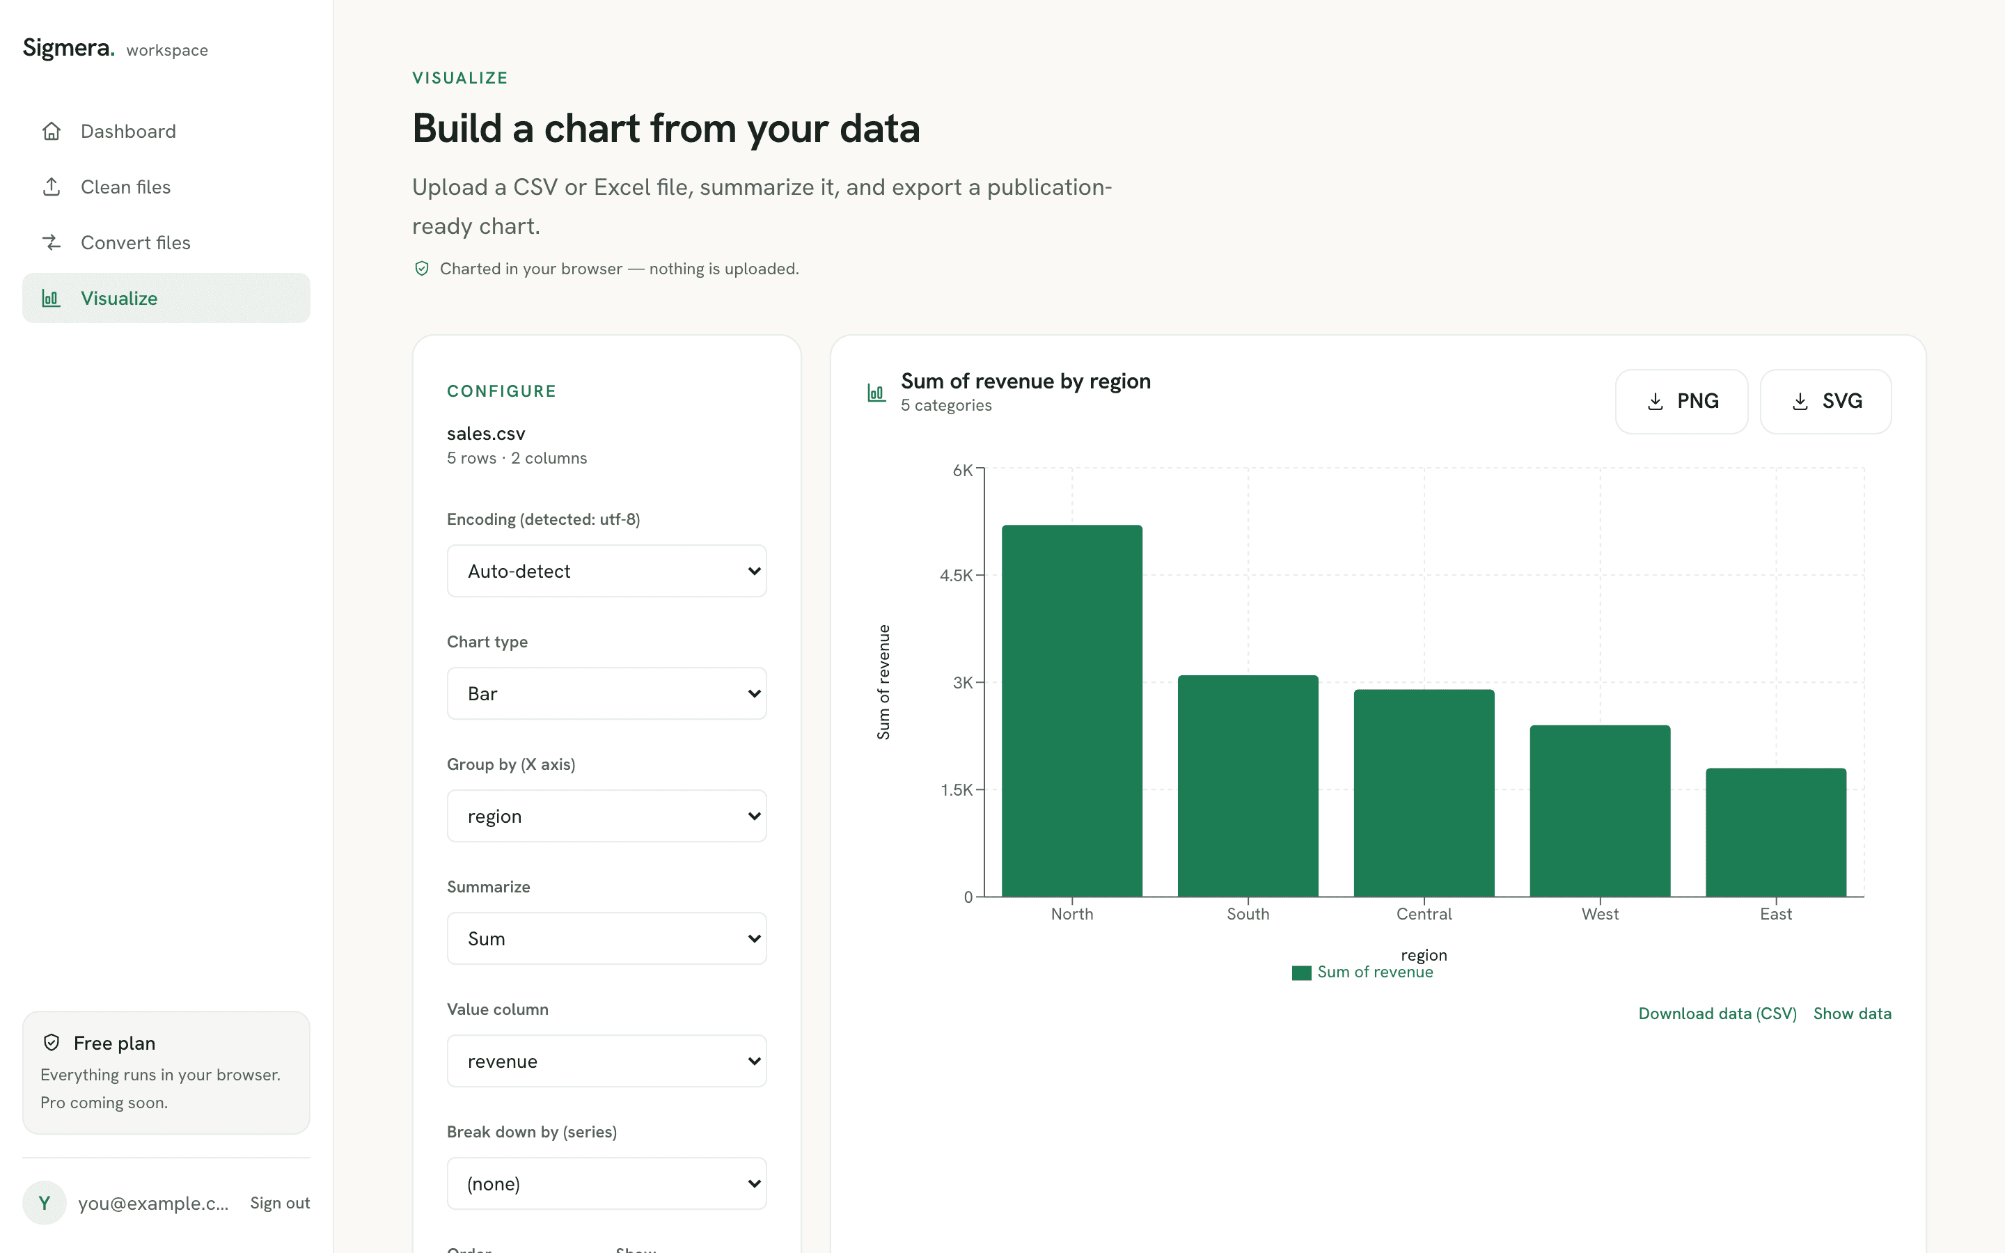Viewport: 2005px width, 1253px height.
Task: Go to Dashboard in the sidebar
Action: pyautogui.click(x=166, y=131)
